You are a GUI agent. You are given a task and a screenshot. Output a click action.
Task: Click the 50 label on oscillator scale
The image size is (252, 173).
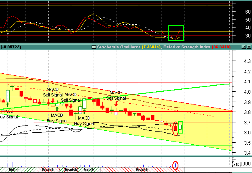click(248, 20)
